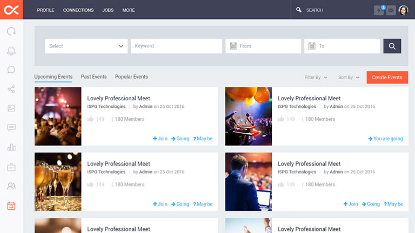Open the champagne glasses event thumbnail

[58, 181]
